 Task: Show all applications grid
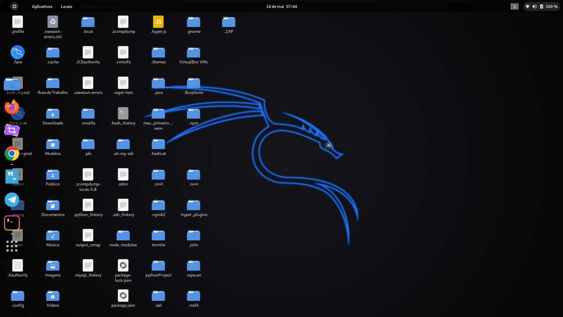pos(12,246)
